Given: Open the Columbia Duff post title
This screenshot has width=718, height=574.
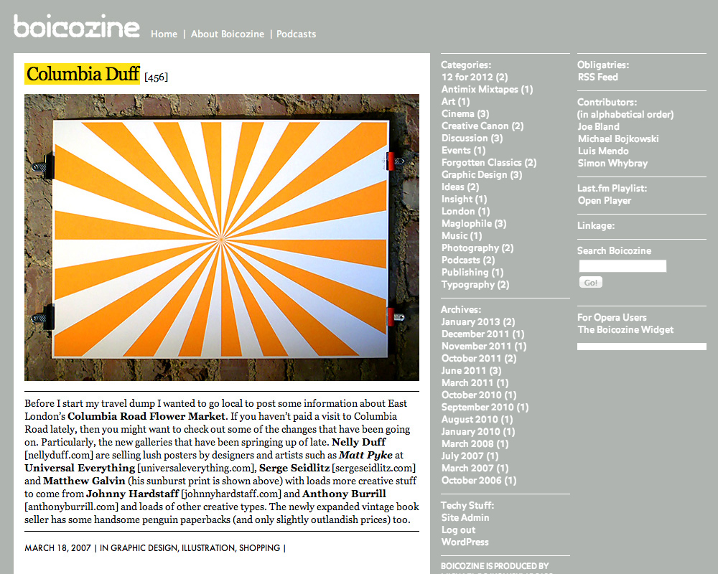Looking at the screenshot, I should 83,74.
